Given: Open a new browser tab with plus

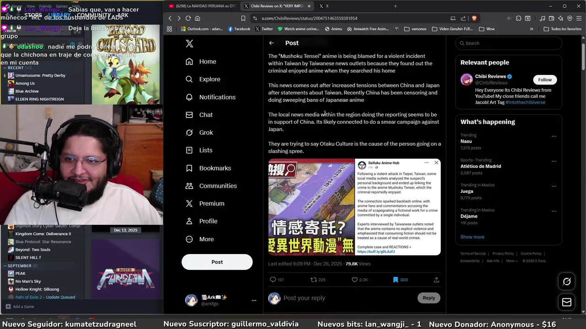Looking at the screenshot, I should coord(396,6).
